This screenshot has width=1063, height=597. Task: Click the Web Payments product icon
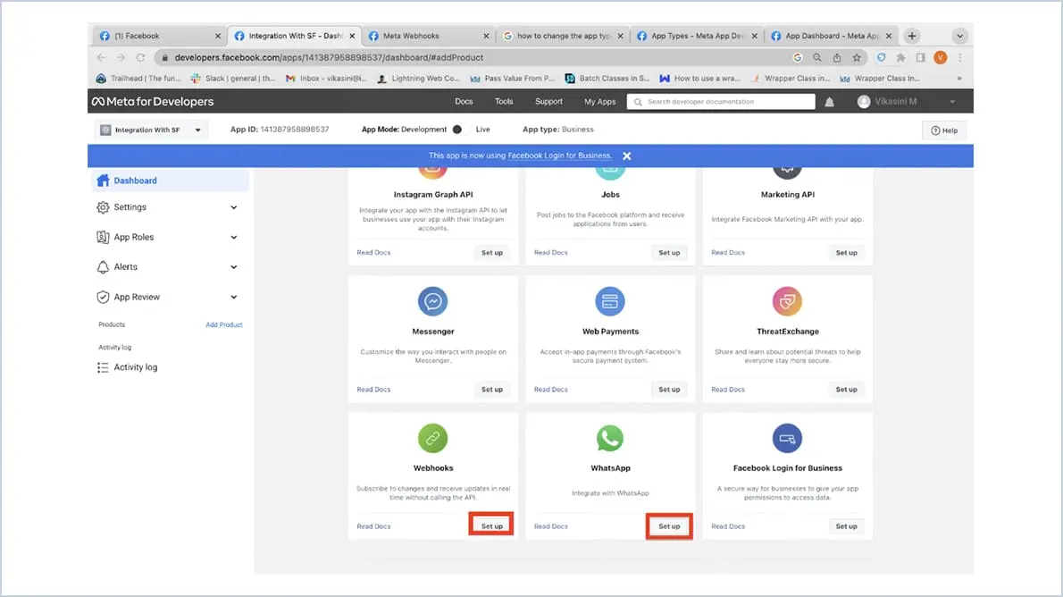[610, 301]
